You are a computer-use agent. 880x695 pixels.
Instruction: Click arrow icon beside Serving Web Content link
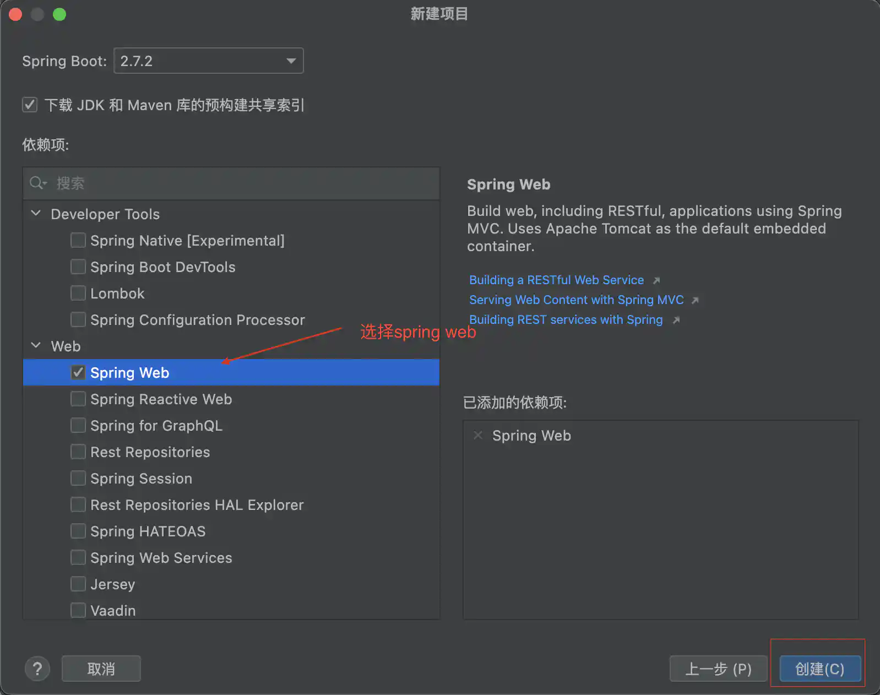click(x=695, y=301)
